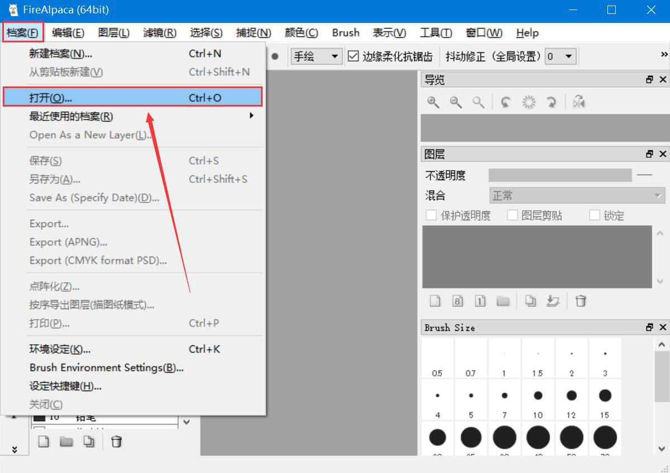Click the Layer list scroll down arrow
The height and width of the screenshot is (473, 670).
coord(660,282)
